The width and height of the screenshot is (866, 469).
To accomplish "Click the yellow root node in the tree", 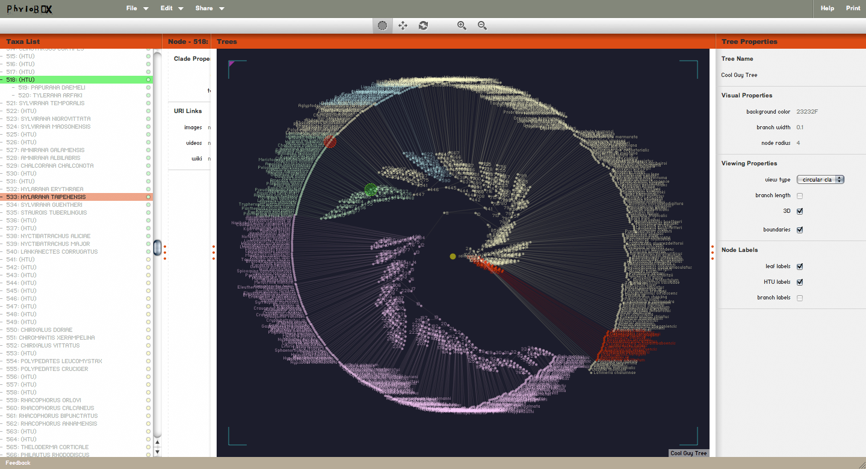I will coord(453,257).
